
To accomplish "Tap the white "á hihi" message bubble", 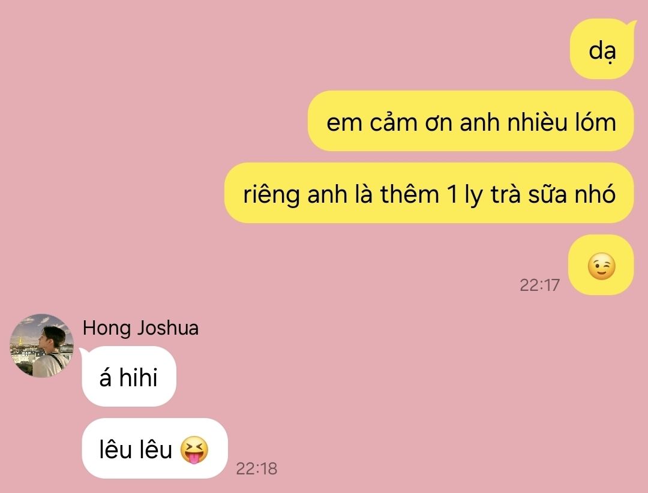I will click(x=129, y=377).
